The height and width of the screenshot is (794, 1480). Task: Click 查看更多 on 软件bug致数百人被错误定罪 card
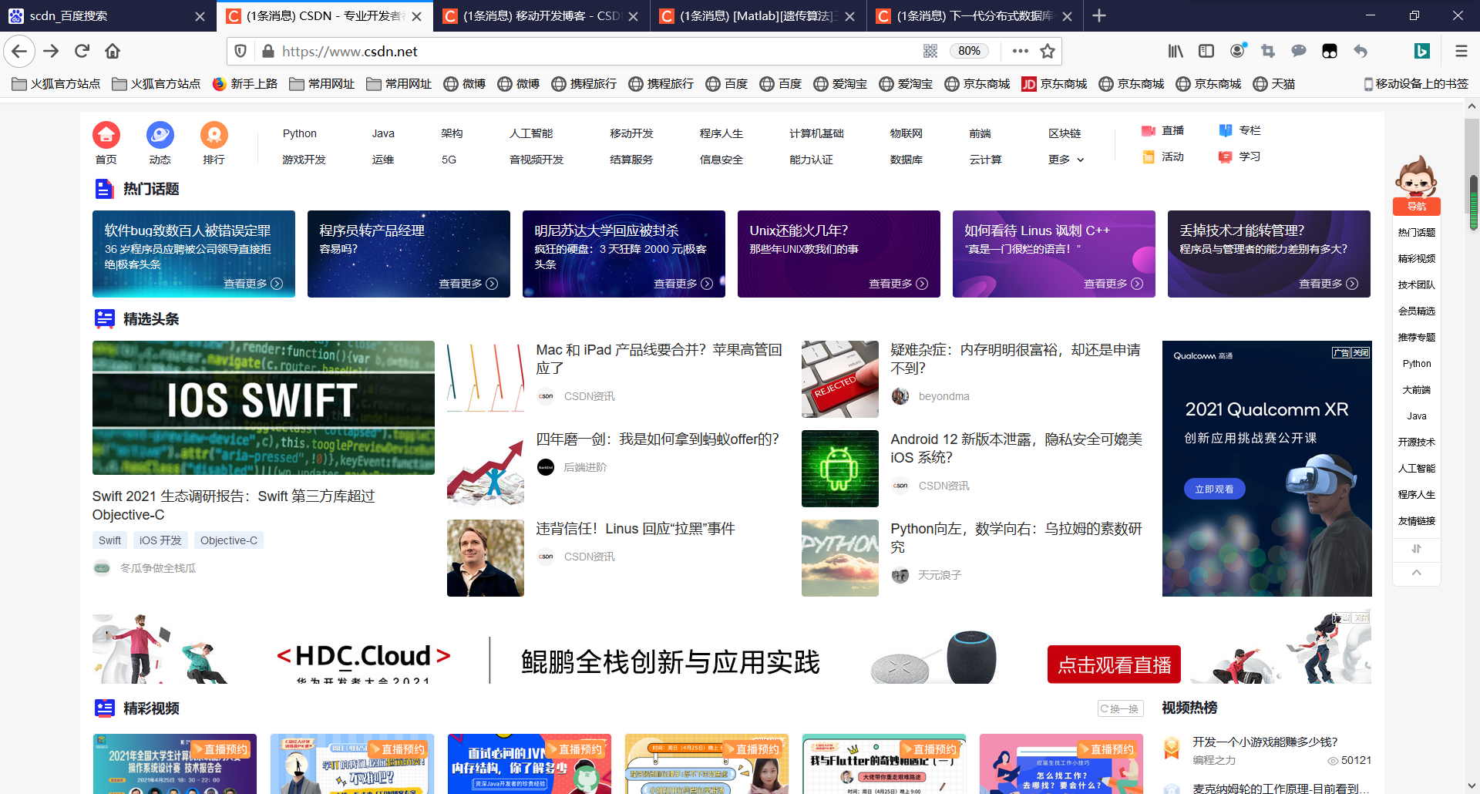253,284
